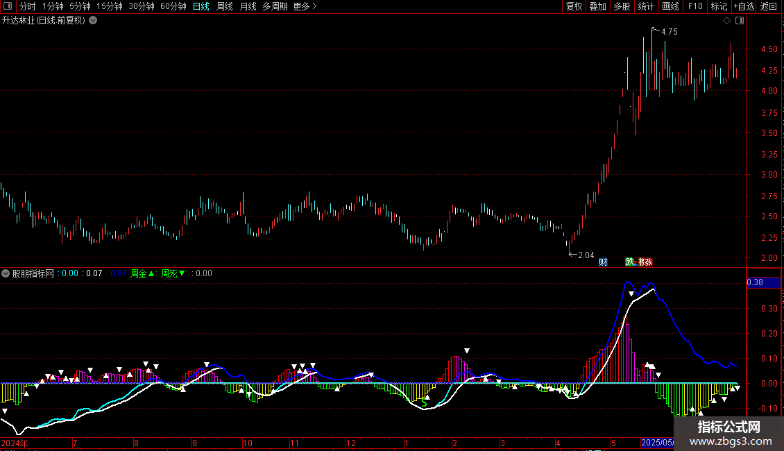
Task: Open F10 company information
Action: pyautogui.click(x=695, y=6)
